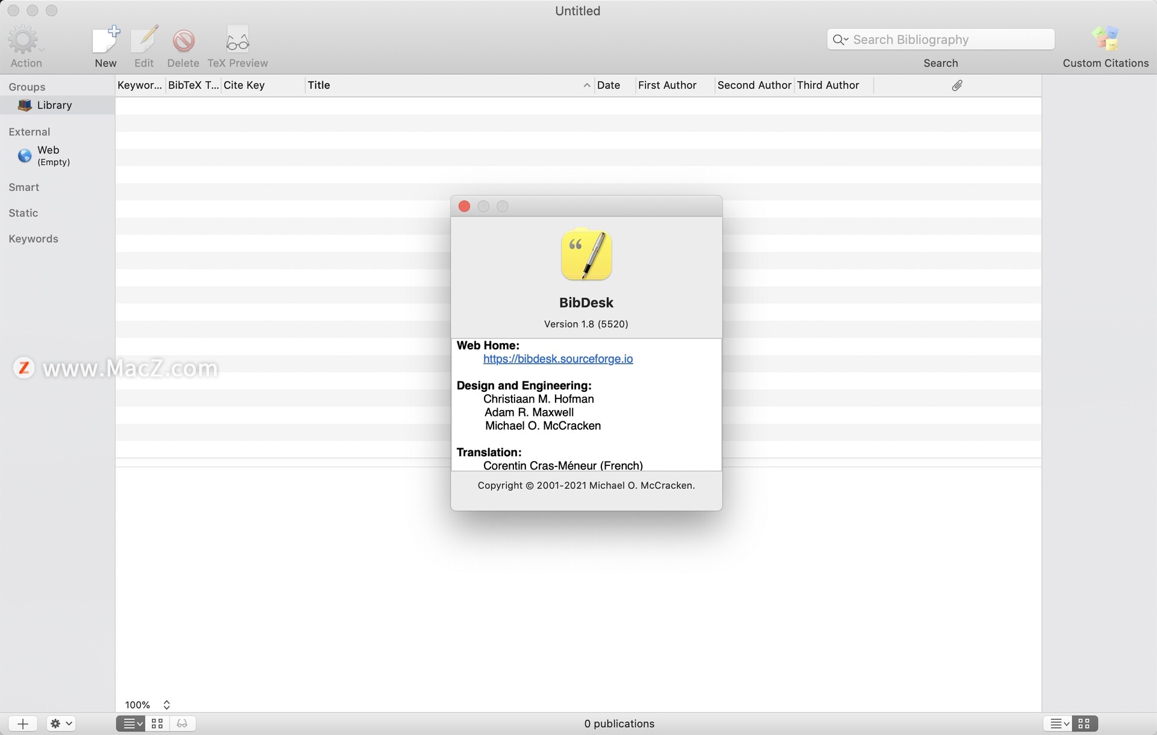Screen dimensions: 1157x735
Task: Adjust the 100% zoom stepper
Action: pyautogui.click(x=167, y=705)
